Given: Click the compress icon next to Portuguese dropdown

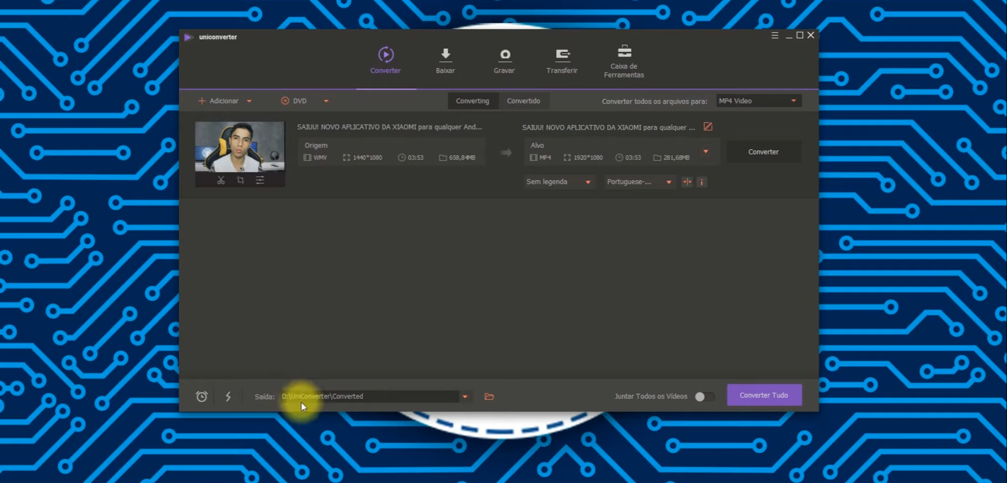Looking at the screenshot, I should coord(687,182).
